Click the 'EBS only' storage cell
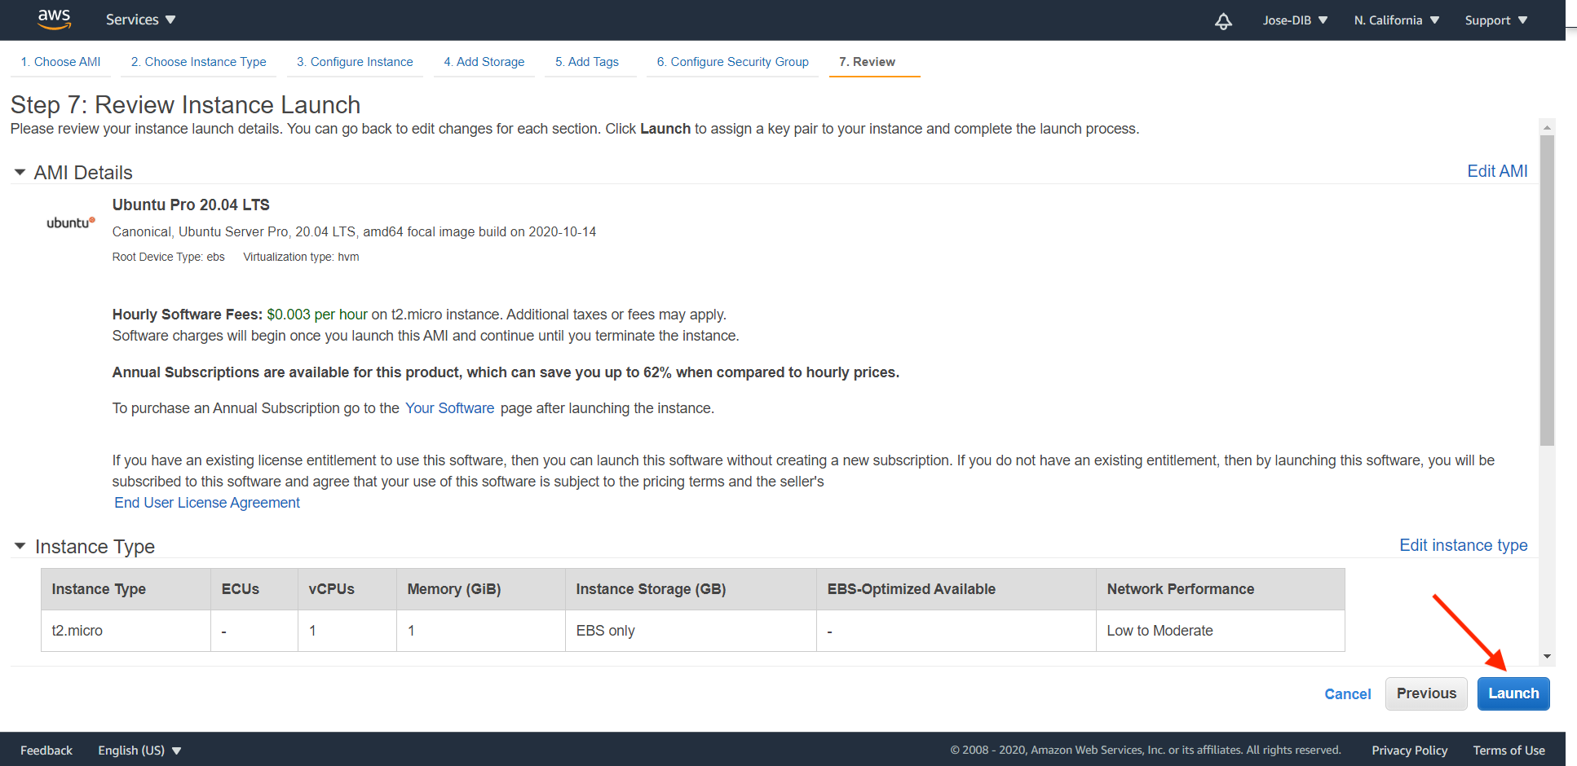The height and width of the screenshot is (766, 1577). 691,631
